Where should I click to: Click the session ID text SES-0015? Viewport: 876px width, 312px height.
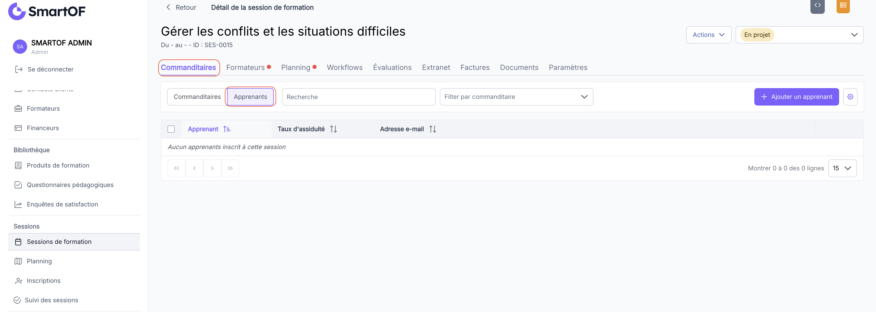tap(218, 45)
